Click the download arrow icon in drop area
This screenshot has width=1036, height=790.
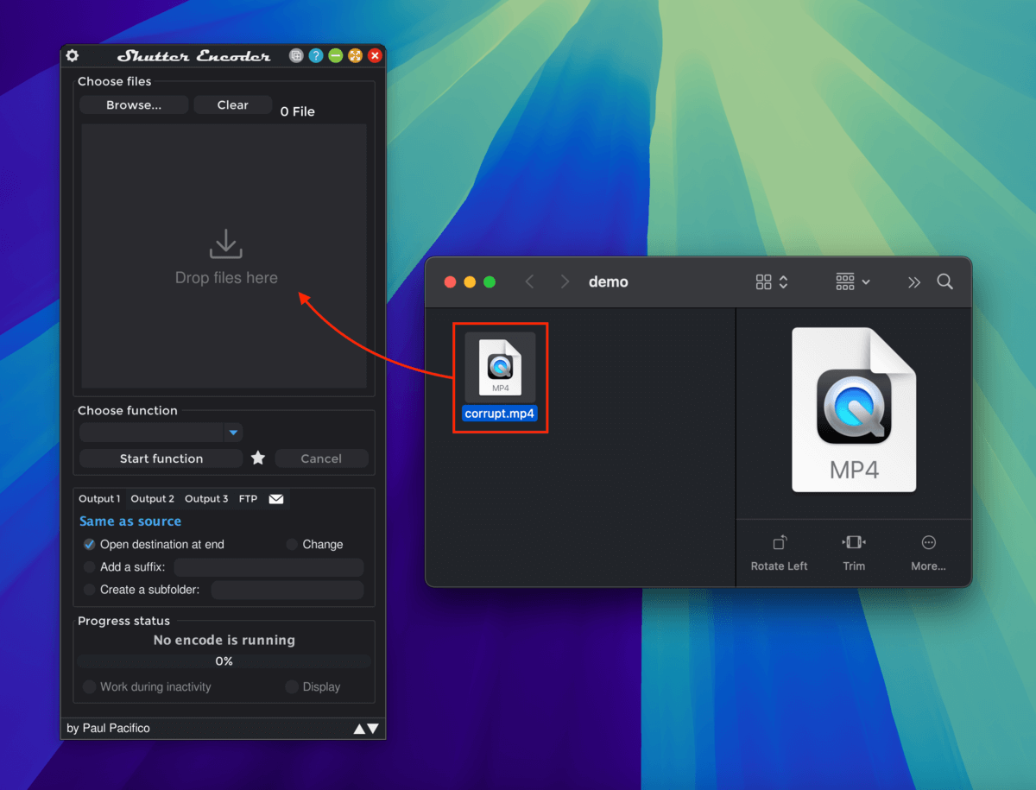(226, 244)
